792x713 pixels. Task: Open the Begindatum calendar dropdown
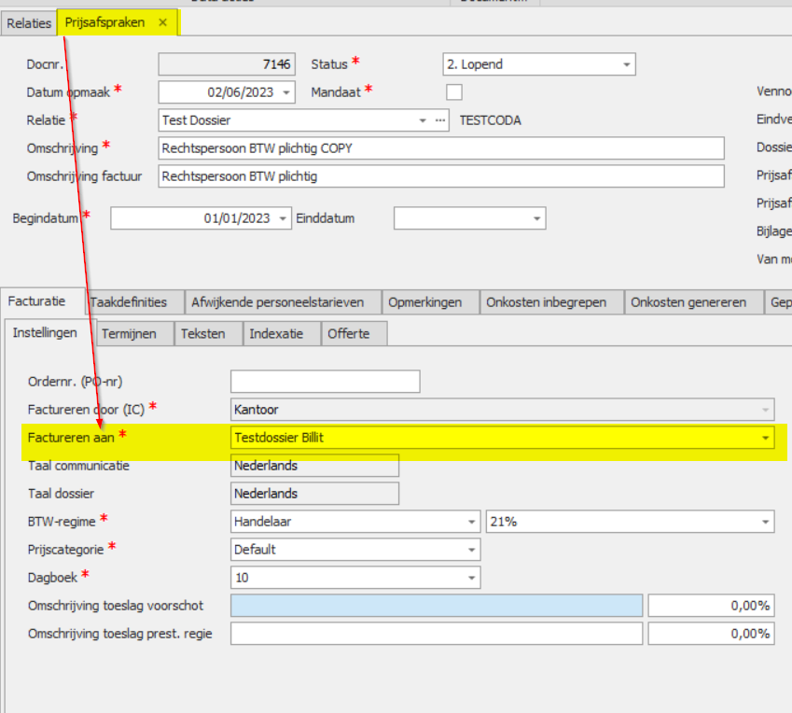click(283, 218)
